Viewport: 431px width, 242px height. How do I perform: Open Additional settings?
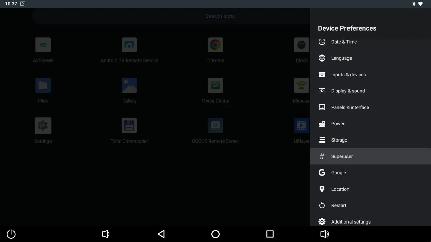pyautogui.click(x=351, y=221)
